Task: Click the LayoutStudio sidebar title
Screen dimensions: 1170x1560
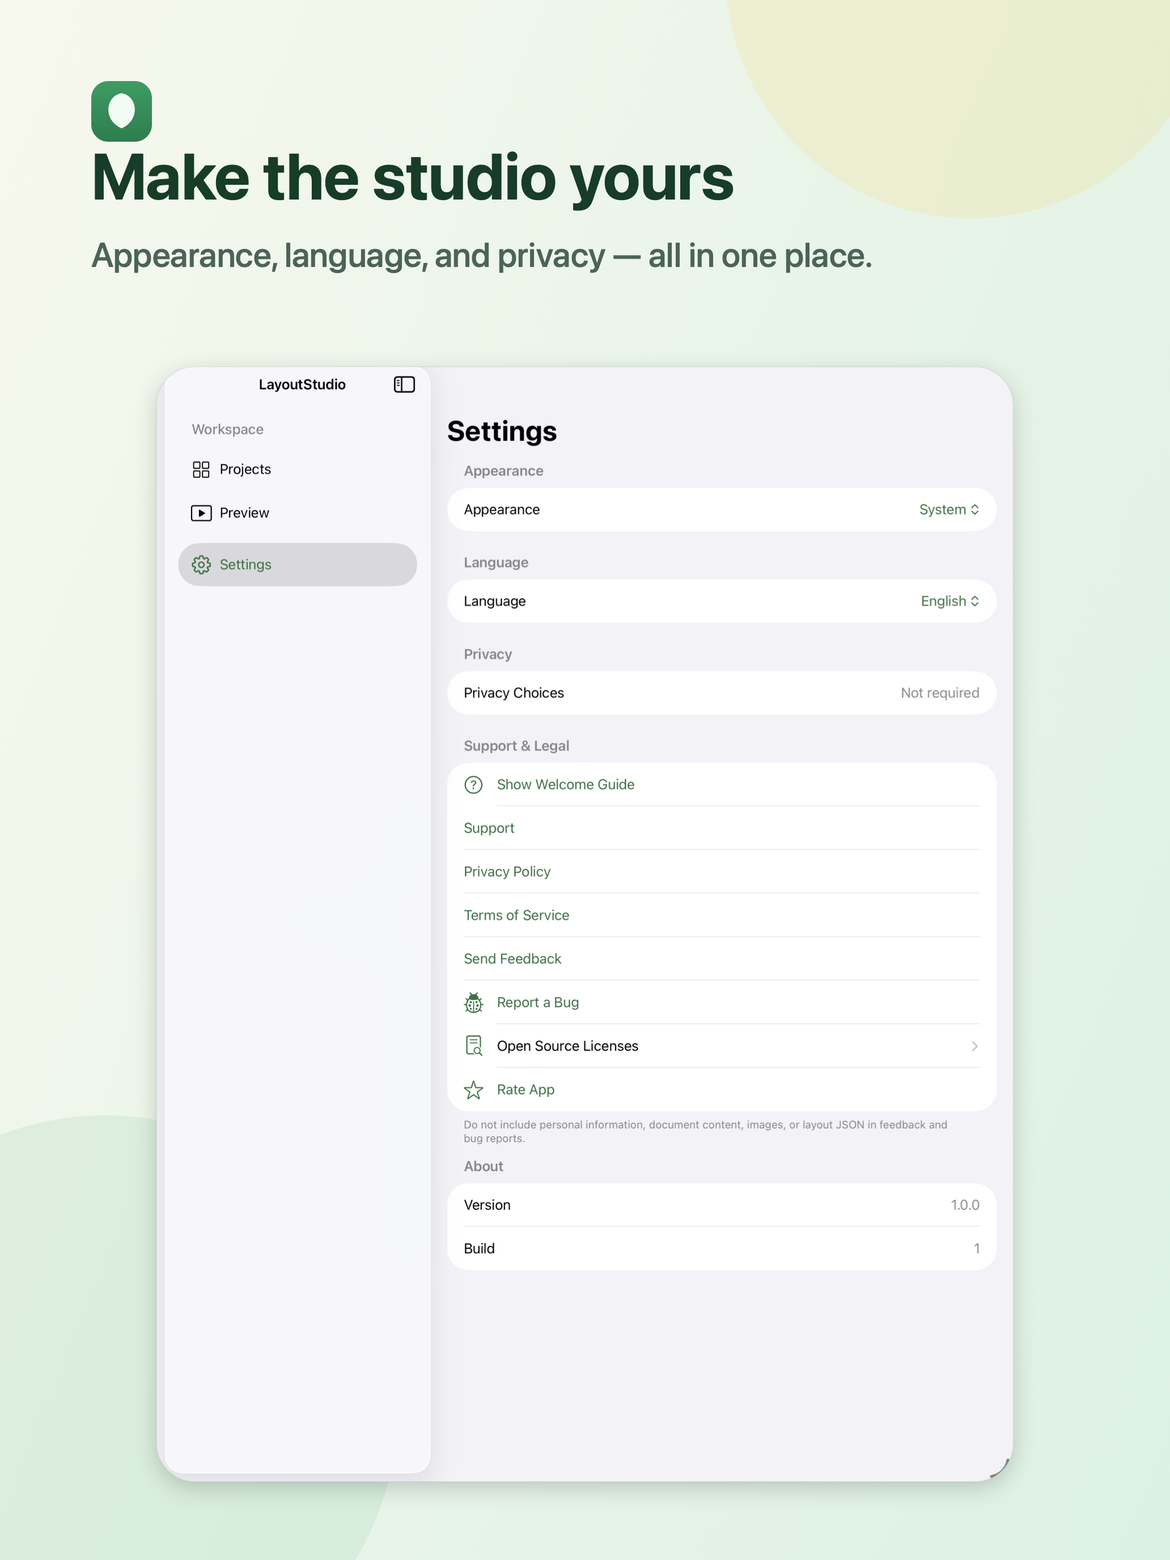Action: [302, 385]
